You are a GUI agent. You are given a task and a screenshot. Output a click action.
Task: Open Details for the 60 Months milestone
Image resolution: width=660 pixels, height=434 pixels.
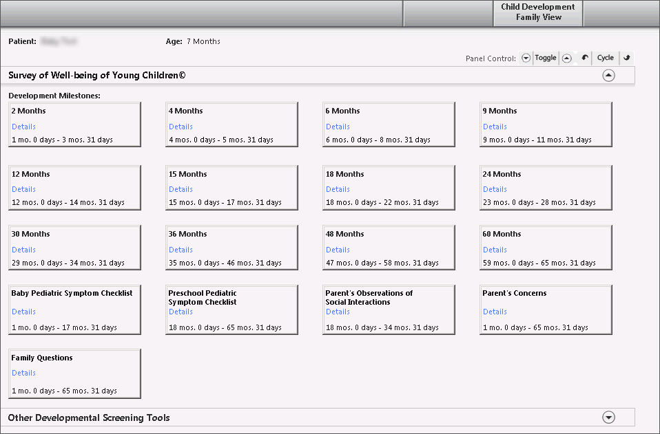495,250
